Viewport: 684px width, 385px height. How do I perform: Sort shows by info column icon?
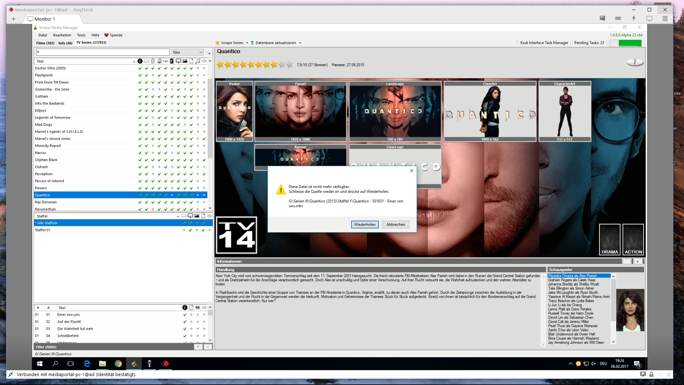[x=140, y=61]
